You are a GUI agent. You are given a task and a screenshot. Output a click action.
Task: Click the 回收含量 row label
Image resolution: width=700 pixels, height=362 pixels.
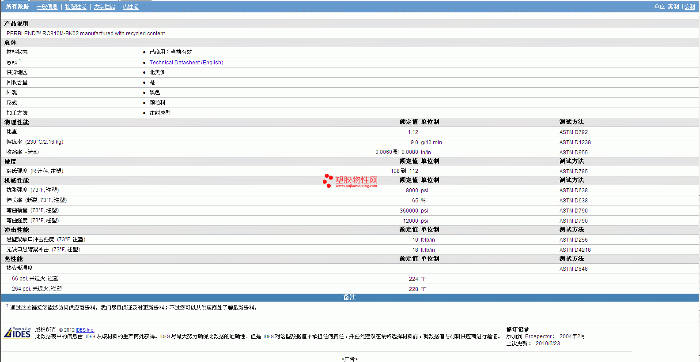pos(17,82)
